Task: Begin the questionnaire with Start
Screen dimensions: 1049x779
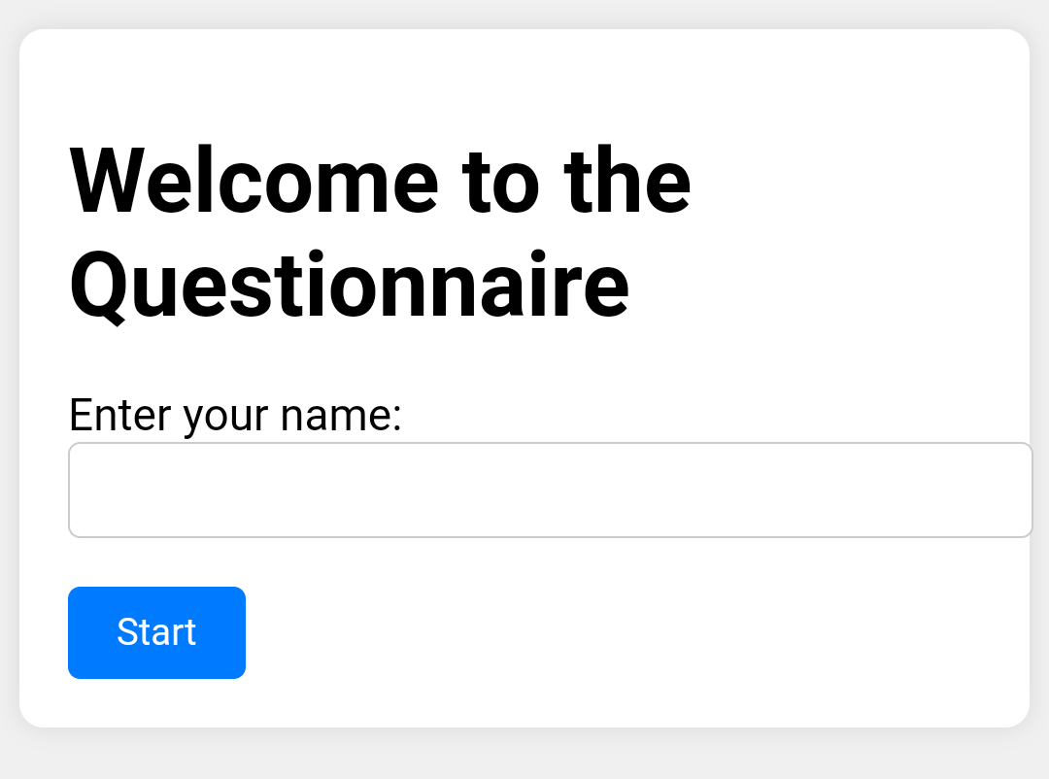Action: pyautogui.click(x=156, y=632)
